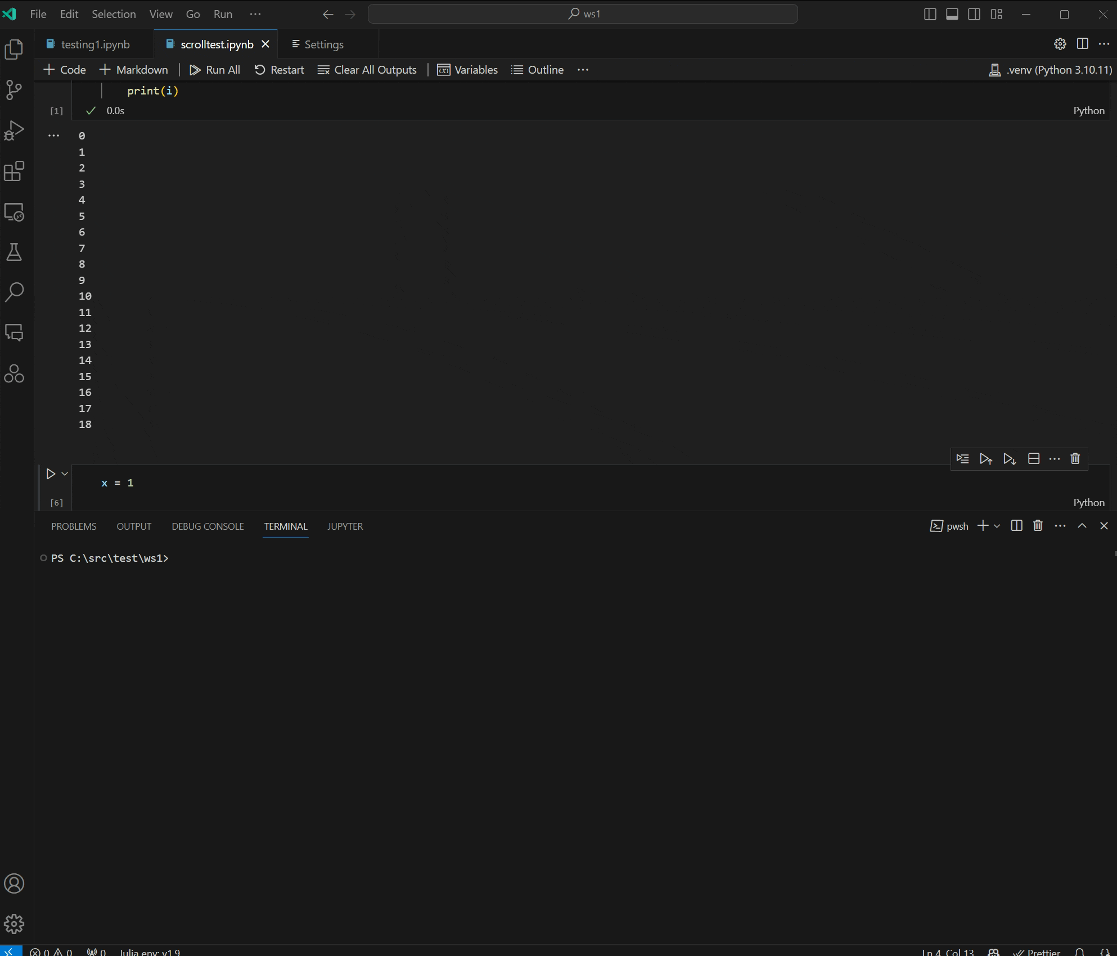
Task: Open the Testing flask icon view
Action: [14, 252]
